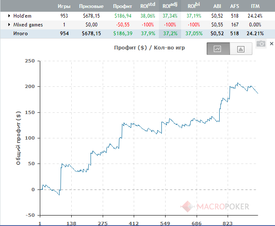
Task: Expand the Mixed games row
Action: 9,25
